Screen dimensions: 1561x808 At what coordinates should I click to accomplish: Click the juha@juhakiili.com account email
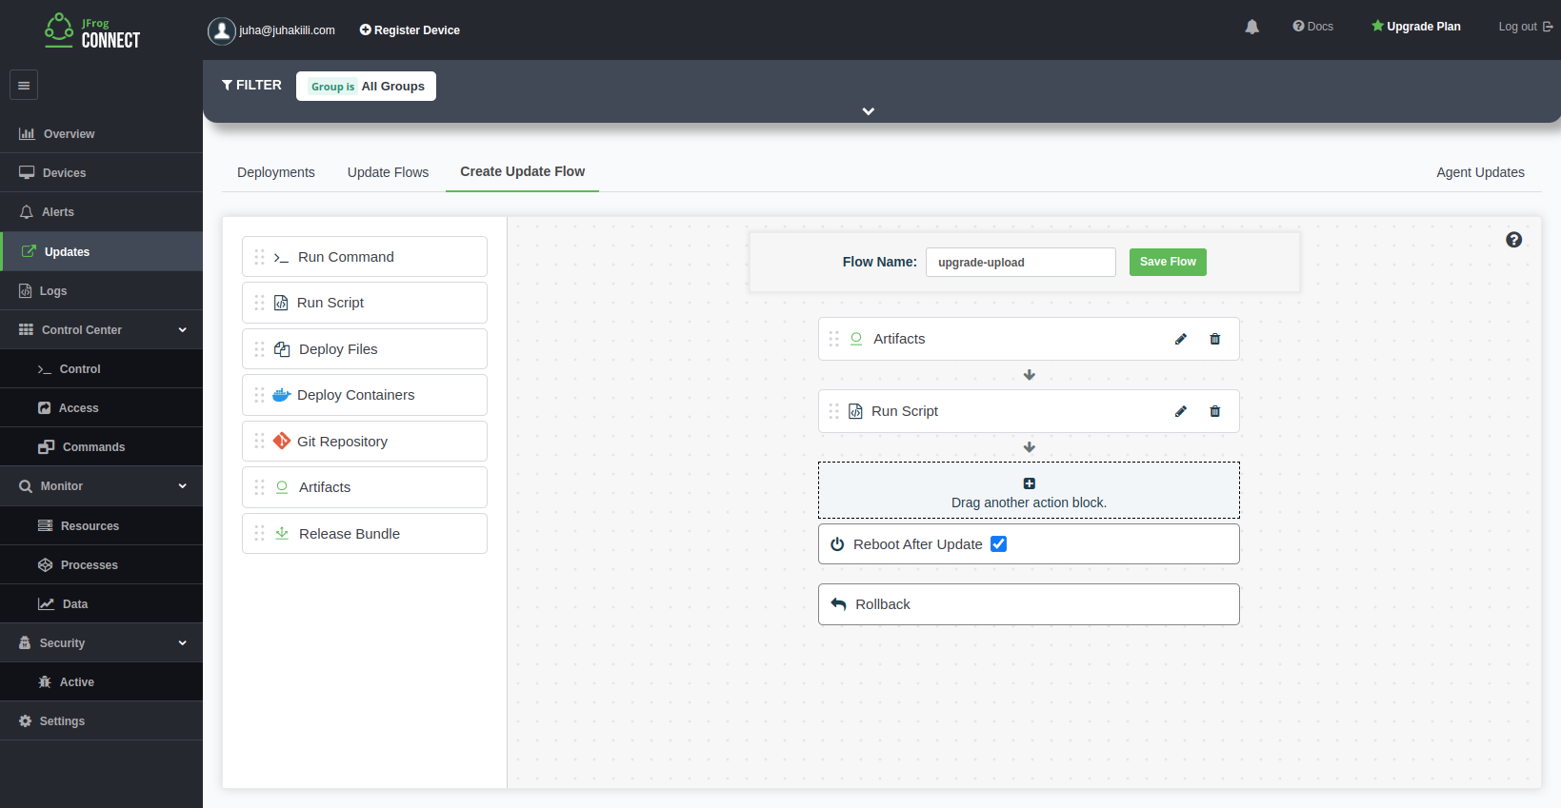[287, 30]
